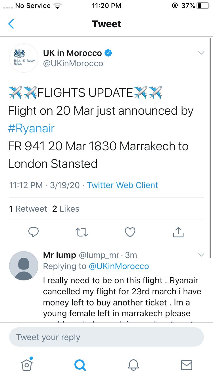Retweet the flights update tweet
Image resolution: width=213 pixels, height=379 pixels.
pyautogui.click(x=82, y=232)
